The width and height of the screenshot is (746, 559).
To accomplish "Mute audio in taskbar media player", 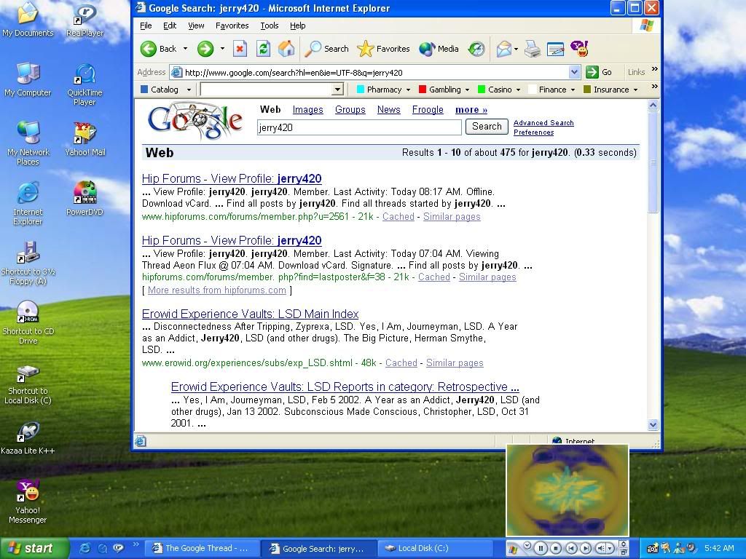I will point(600,548).
